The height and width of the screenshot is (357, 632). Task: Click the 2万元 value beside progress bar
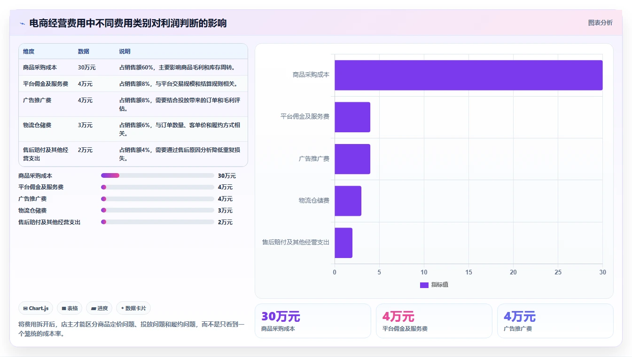(225, 222)
